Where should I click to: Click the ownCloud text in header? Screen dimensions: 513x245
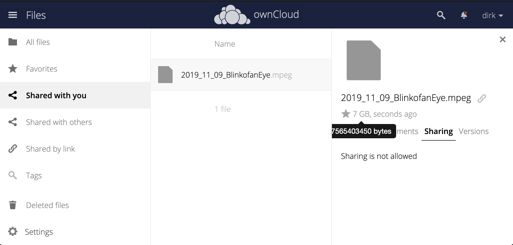[x=276, y=14]
